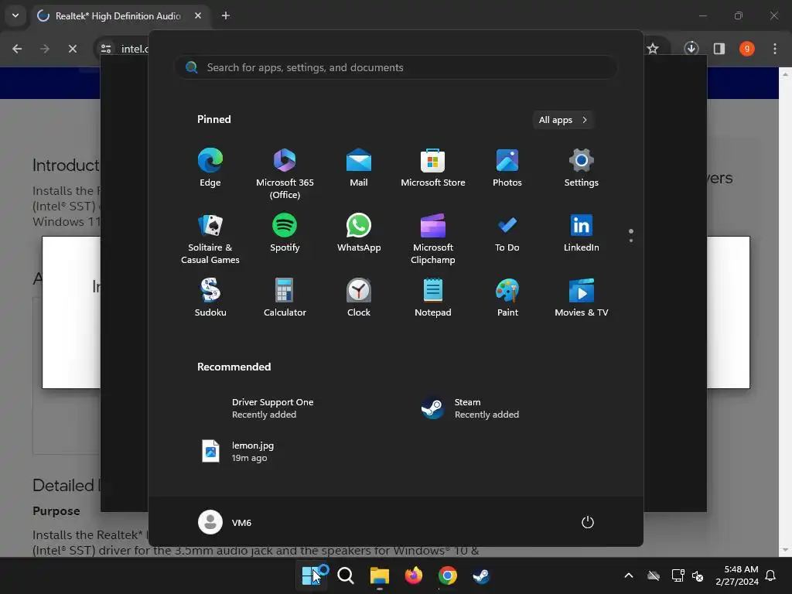The image size is (792, 594).
Task: Launch Microsoft 365 (Office)
Action: pyautogui.click(x=285, y=174)
